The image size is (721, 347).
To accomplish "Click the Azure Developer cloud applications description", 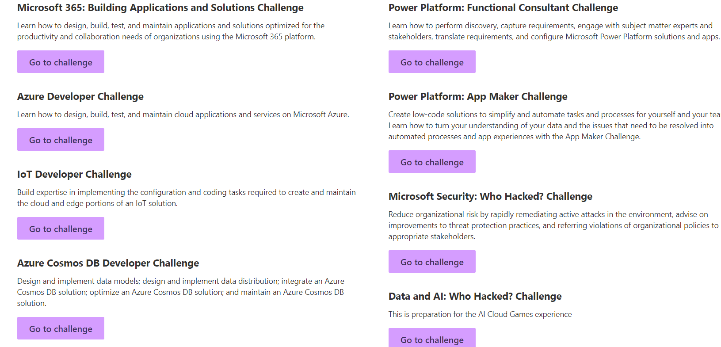I will 183,114.
